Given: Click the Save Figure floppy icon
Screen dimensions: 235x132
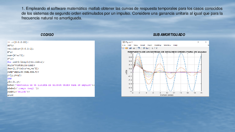Looking at the screenshot, I should pos(130,48).
